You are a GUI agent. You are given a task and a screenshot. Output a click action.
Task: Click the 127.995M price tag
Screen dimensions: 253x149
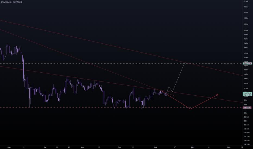click(x=247, y=63)
